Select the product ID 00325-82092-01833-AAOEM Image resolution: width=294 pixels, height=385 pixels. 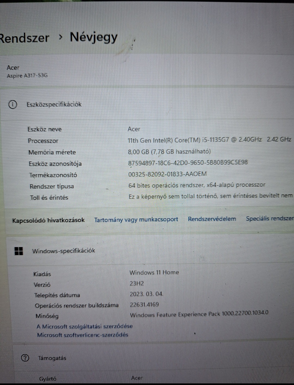167,174
